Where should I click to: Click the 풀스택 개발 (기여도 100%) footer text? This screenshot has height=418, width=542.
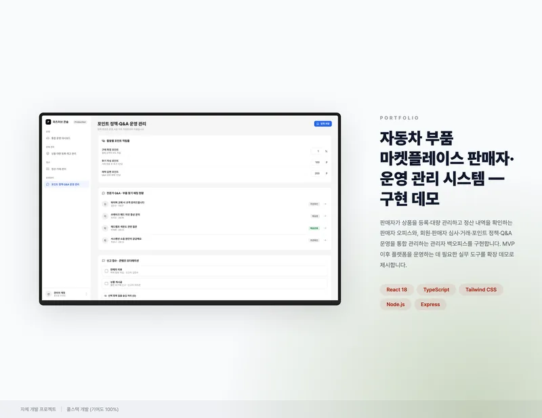tap(93, 409)
